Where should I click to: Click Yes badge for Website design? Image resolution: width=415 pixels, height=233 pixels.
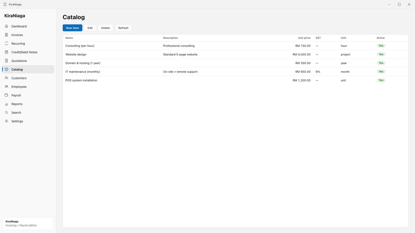pos(381,54)
